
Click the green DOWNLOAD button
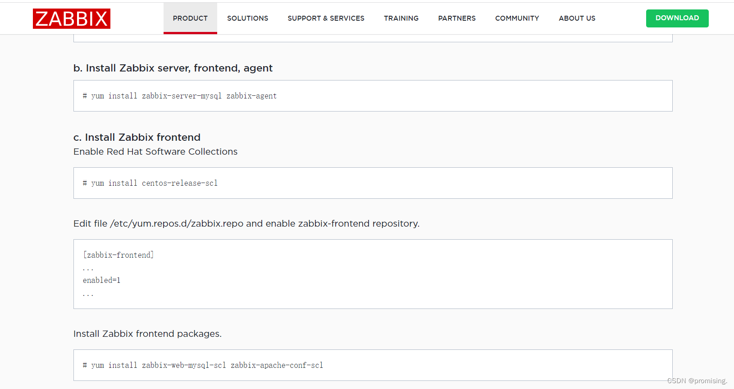pos(677,18)
